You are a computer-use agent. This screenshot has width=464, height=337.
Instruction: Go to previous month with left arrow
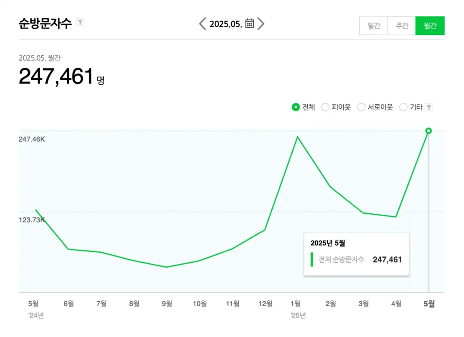203,24
